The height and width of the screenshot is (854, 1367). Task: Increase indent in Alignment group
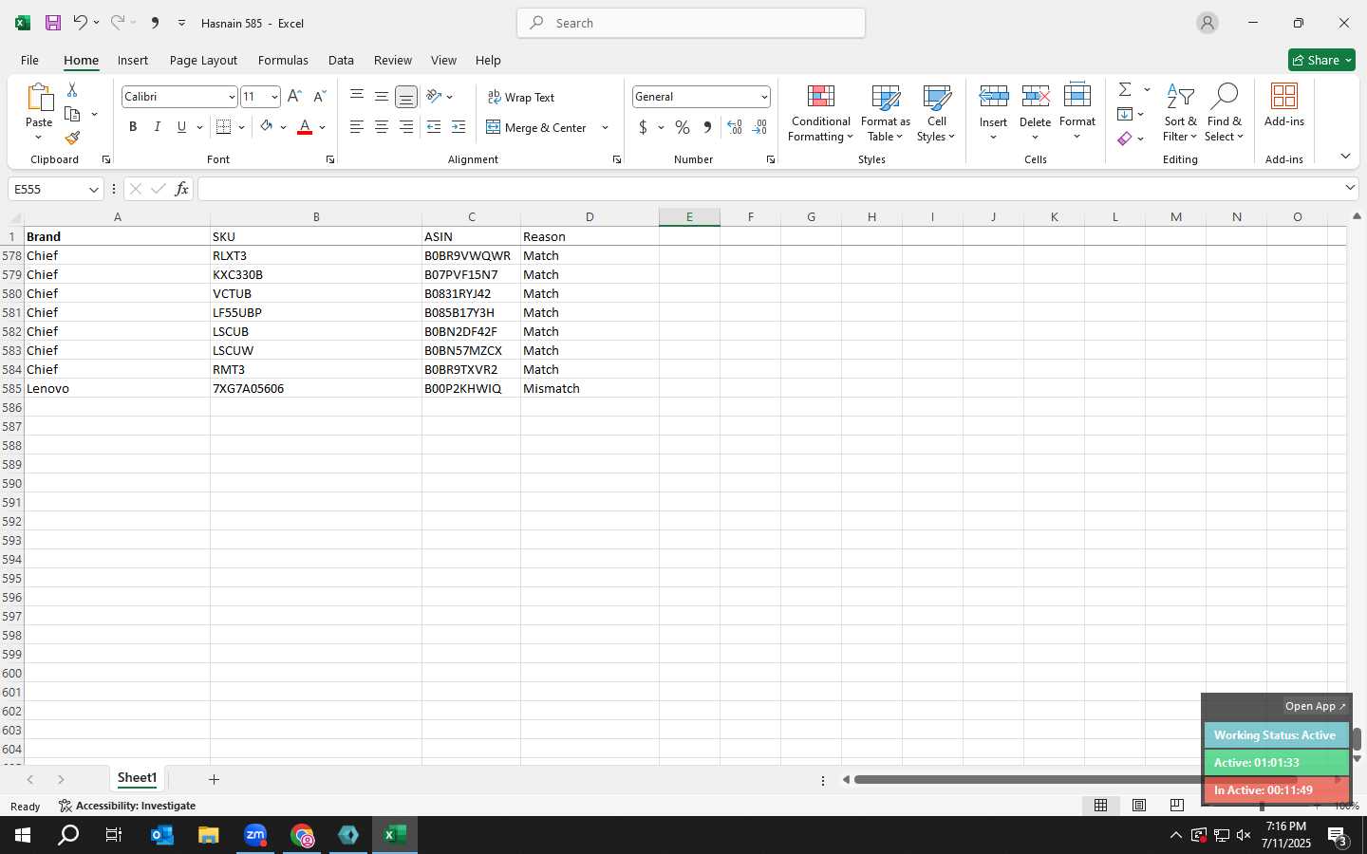tap(459, 127)
